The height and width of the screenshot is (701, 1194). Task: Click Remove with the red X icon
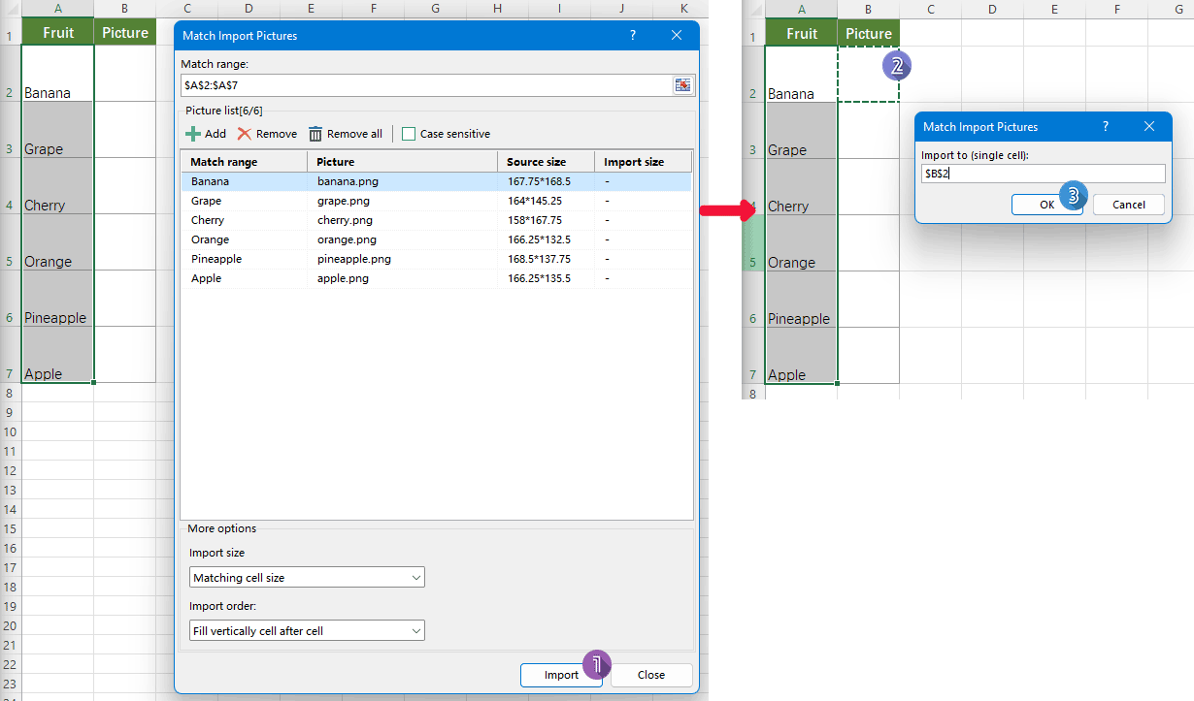[267, 134]
